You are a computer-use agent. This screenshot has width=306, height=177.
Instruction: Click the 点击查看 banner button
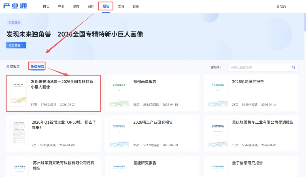pyautogui.click(x=16, y=45)
